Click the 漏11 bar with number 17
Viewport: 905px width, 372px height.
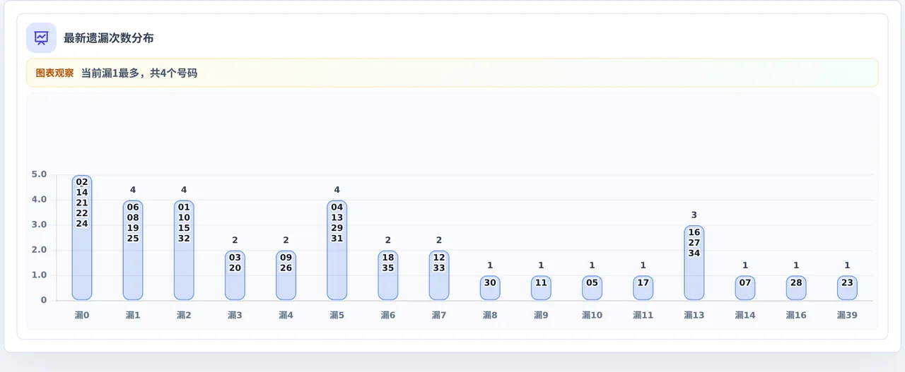coord(643,288)
